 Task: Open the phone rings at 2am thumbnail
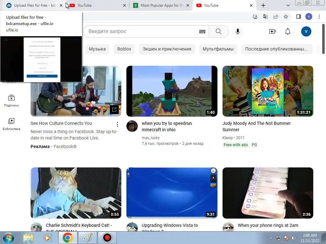[x=268, y=193]
